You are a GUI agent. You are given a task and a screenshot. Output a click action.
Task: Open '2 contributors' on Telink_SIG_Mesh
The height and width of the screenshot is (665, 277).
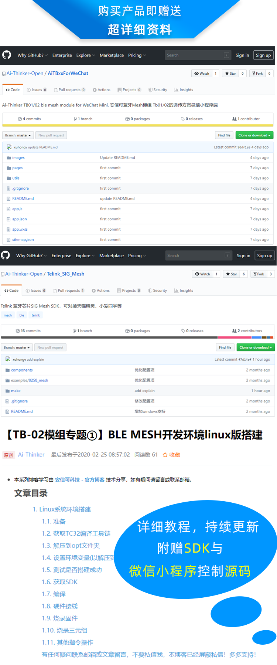pos(247,331)
